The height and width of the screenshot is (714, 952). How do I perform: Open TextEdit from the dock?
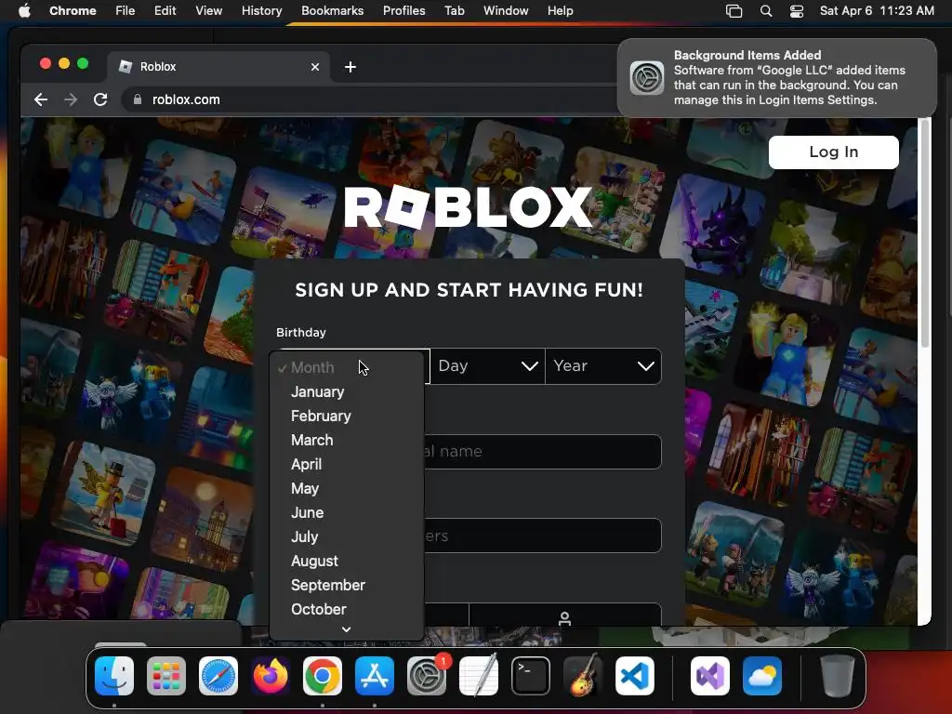coord(479,676)
